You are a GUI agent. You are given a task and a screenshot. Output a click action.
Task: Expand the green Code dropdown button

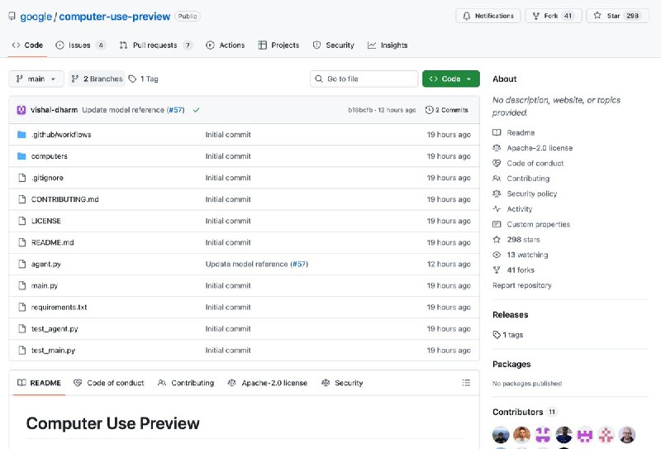pos(450,79)
